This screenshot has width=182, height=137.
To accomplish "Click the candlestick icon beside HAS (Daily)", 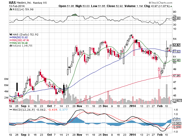I will pos(11,34).
